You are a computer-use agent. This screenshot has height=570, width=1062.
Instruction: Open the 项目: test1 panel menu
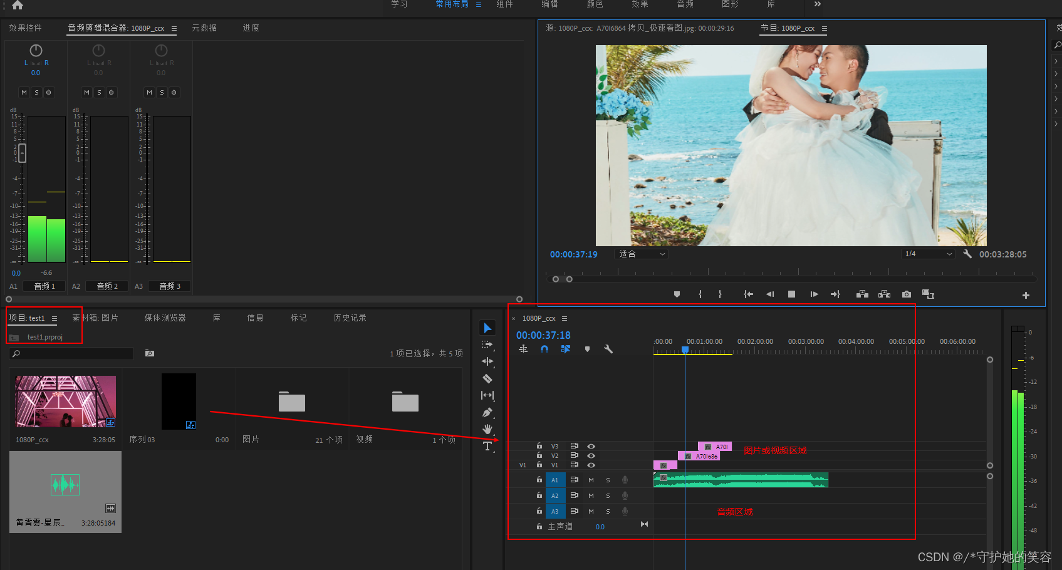click(55, 318)
